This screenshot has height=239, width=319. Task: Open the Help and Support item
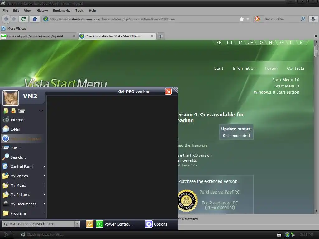(x=23, y=138)
